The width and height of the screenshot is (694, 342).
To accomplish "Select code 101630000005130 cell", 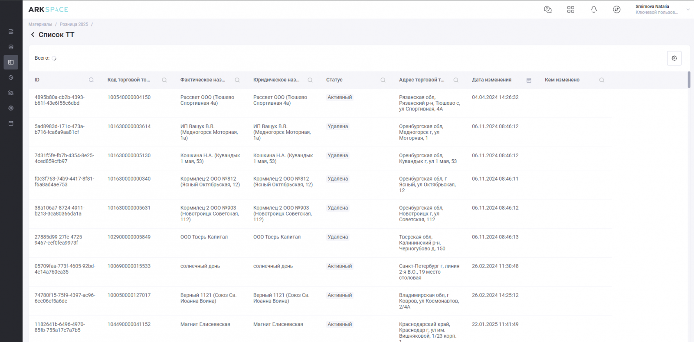I will click(x=129, y=155).
